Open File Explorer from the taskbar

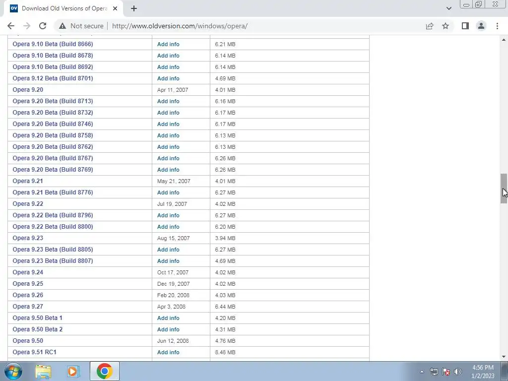[43, 371]
